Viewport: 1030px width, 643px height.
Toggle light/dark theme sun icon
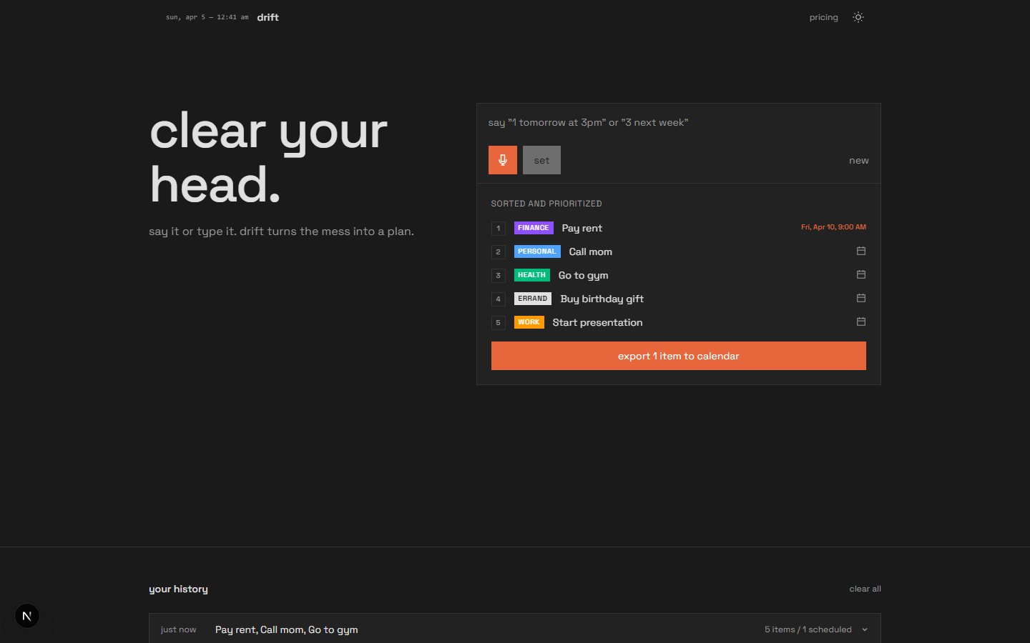(x=858, y=17)
